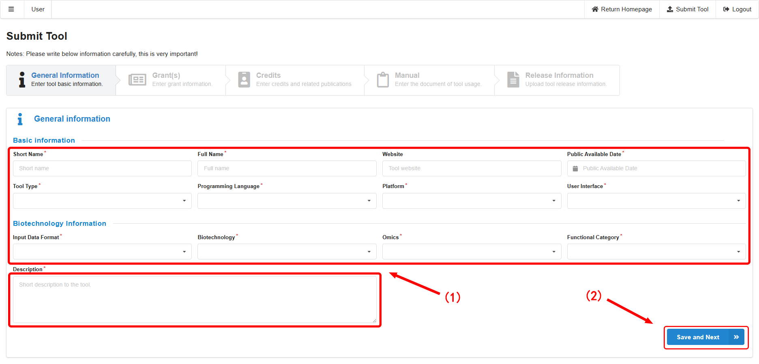Expand the Programming Language dropdown
759x364 pixels.
tap(287, 201)
